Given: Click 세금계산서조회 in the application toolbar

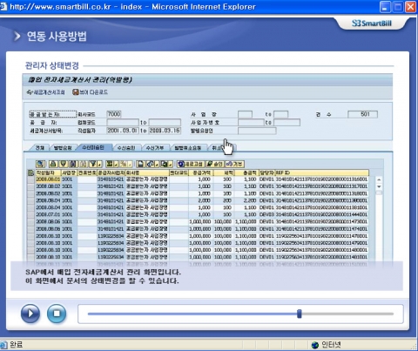Looking at the screenshot, I should [x=46, y=92].
